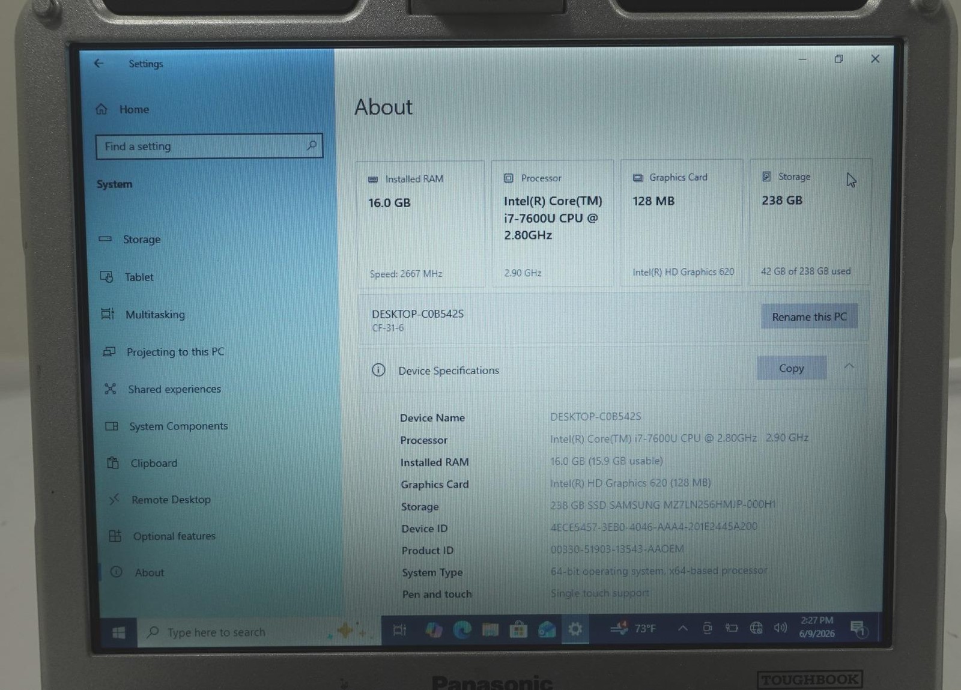Click Rename this PC button
Image resolution: width=961 pixels, height=690 pixels.
809,316
